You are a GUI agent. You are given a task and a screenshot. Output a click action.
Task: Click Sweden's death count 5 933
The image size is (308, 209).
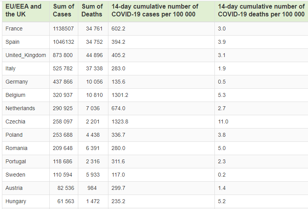(93, 175)
